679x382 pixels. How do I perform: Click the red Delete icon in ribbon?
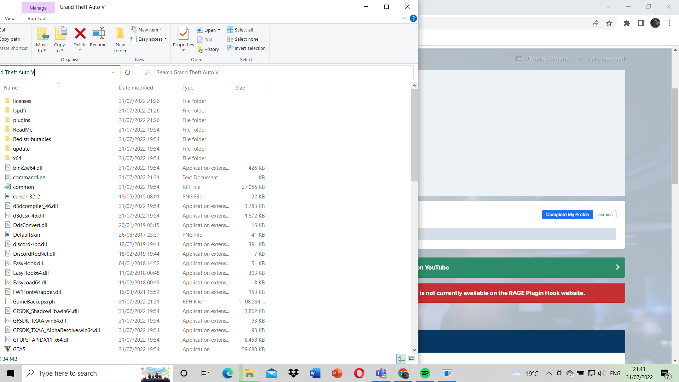[x=80, y=34]
